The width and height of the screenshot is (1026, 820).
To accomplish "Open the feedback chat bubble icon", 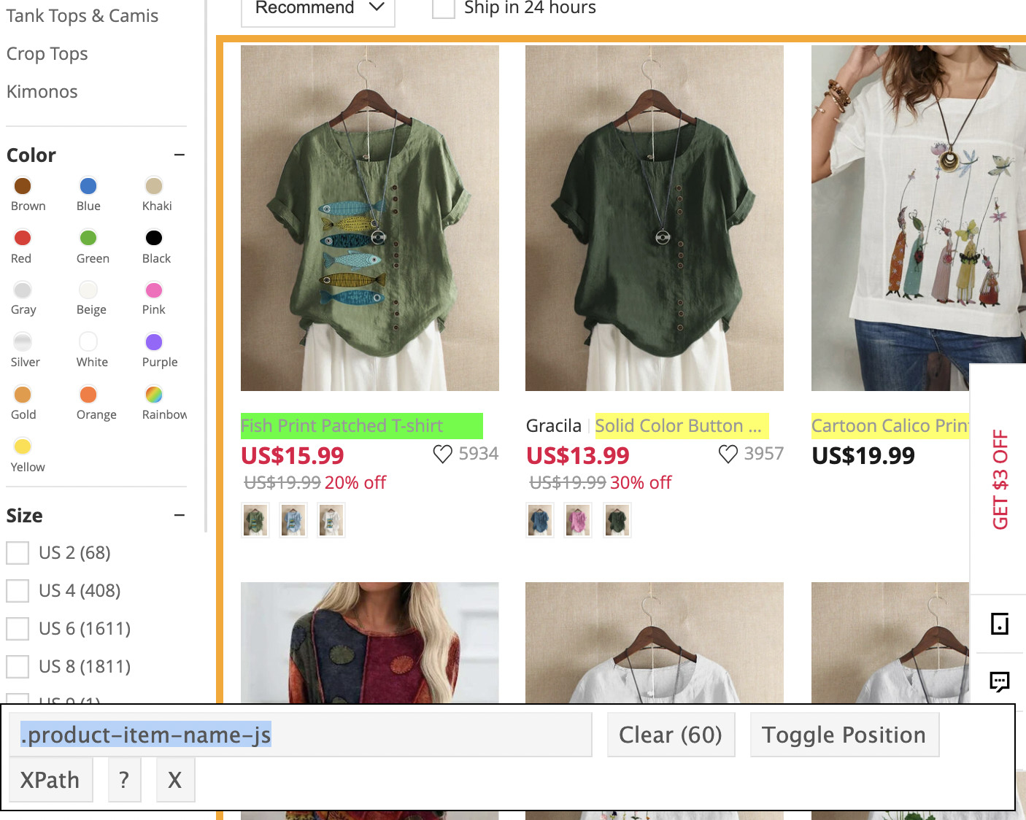I will (999, 681).
